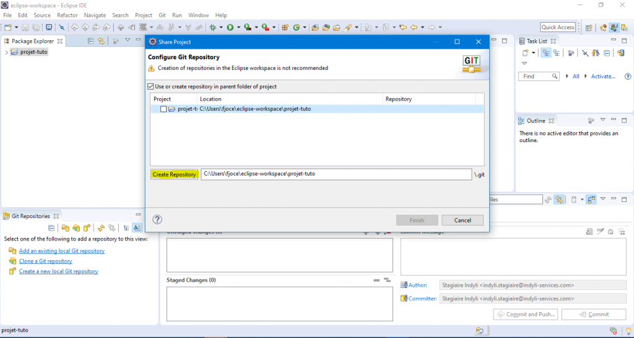
Task: Open the Project menu
Action: [x=144, y=15]
